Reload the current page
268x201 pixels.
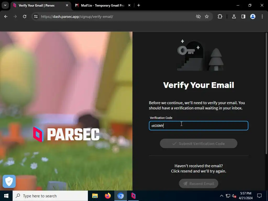coord(25,16)
